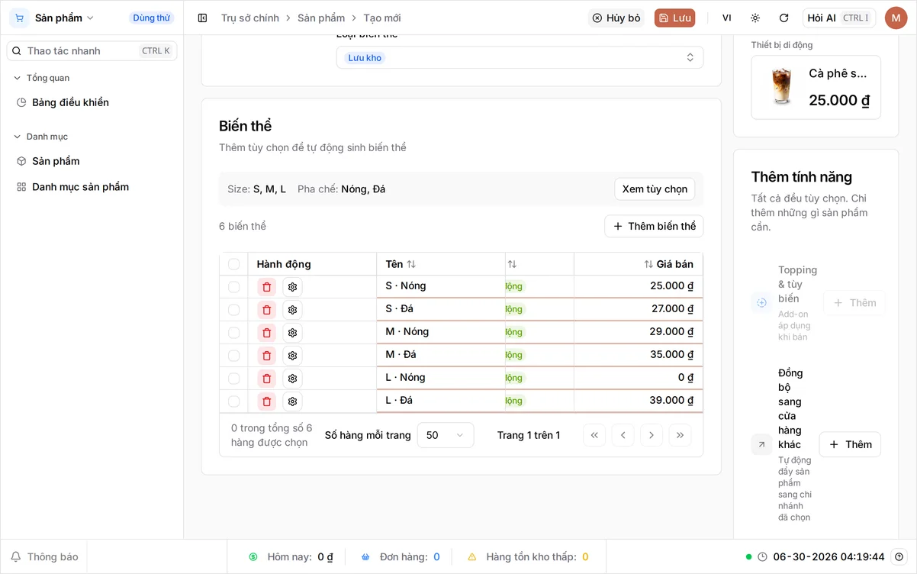Viewport: 917px width, 574px height.
Task: Toggle the sidebar panel icon
Action: point(202,18)
